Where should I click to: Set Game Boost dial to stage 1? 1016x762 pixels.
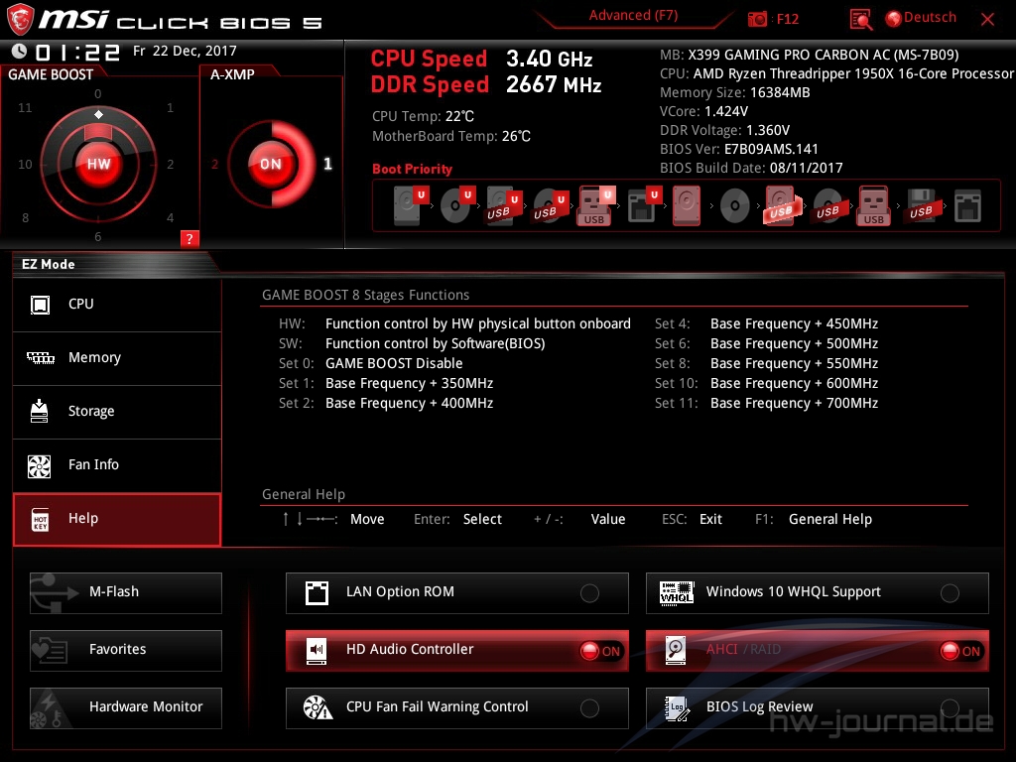tap(170, 107)
